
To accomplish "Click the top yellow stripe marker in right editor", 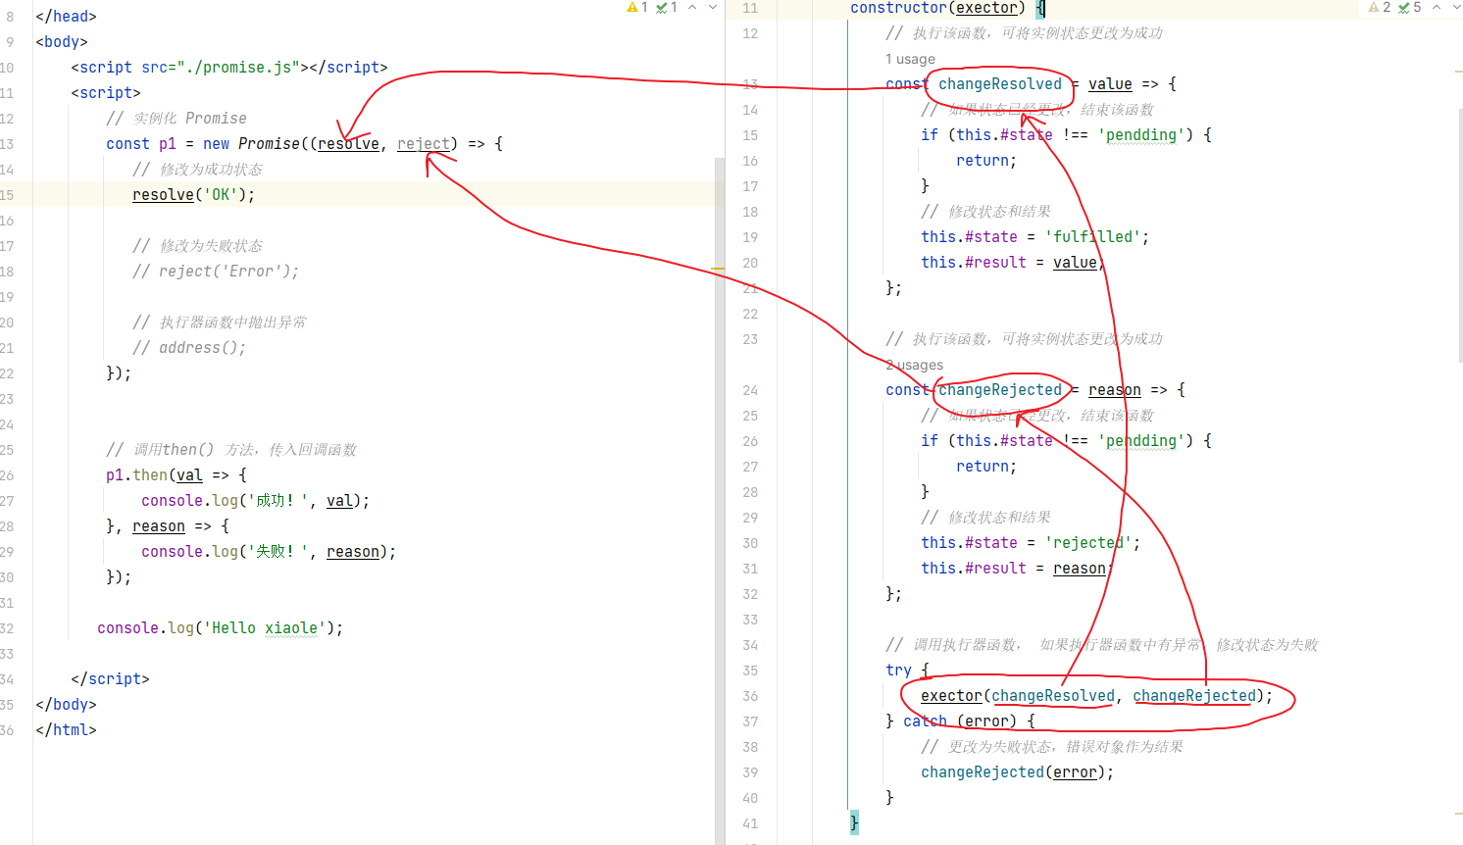I will tap(1458, 72).
